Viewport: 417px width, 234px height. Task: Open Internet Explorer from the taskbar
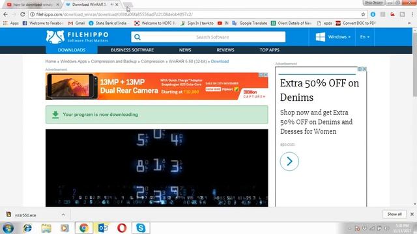[27, 228]
